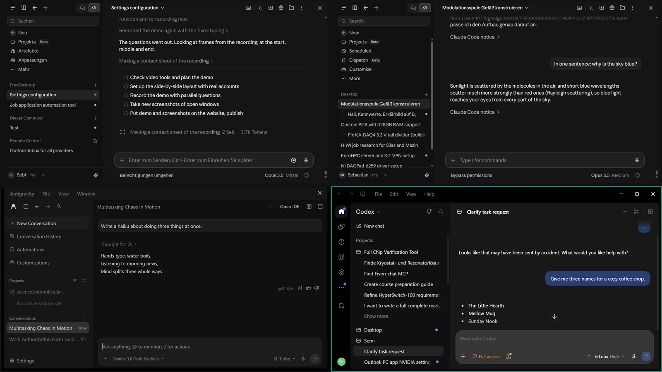The width and height of the screenshot is (662, 372).
Task: Give thumbs up to the Antigravity haiku
Action: [x=308, y=288]
